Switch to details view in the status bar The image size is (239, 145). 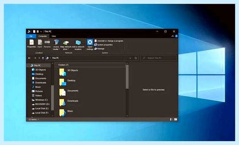pos(171,120)
